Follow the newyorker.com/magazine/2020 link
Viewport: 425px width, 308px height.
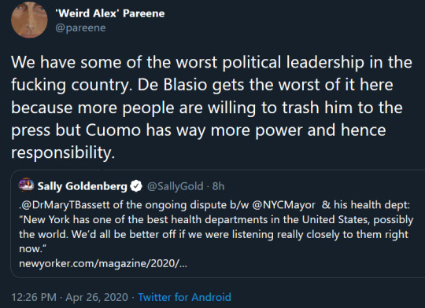point(103,263)
